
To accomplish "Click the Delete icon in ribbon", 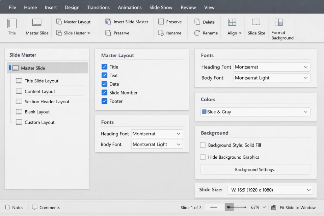I will [x=197, y=22].
